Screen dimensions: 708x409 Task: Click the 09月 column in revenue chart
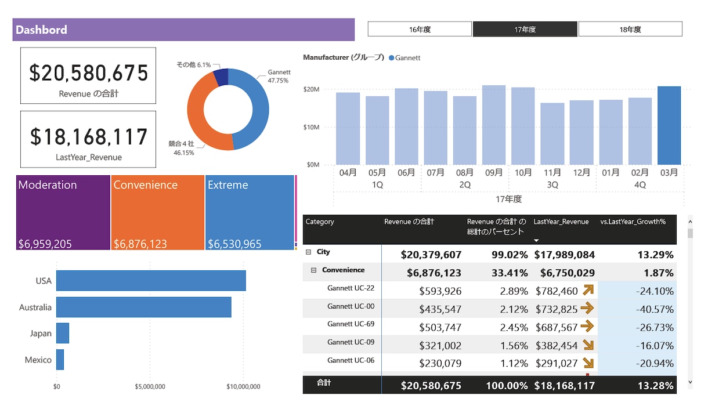click(494, 125)
